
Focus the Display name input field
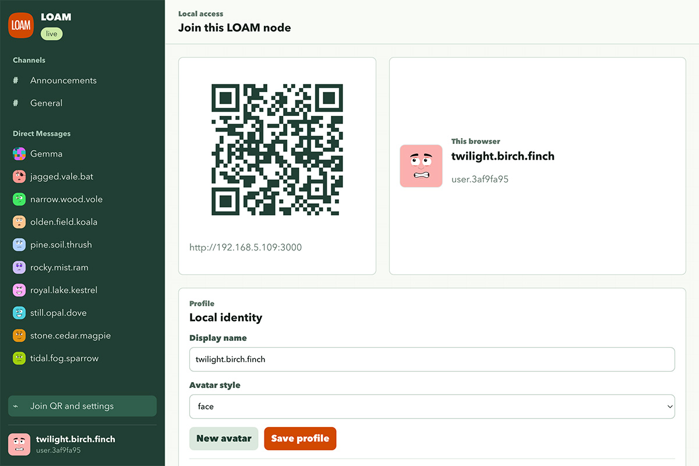pos(432,359)
